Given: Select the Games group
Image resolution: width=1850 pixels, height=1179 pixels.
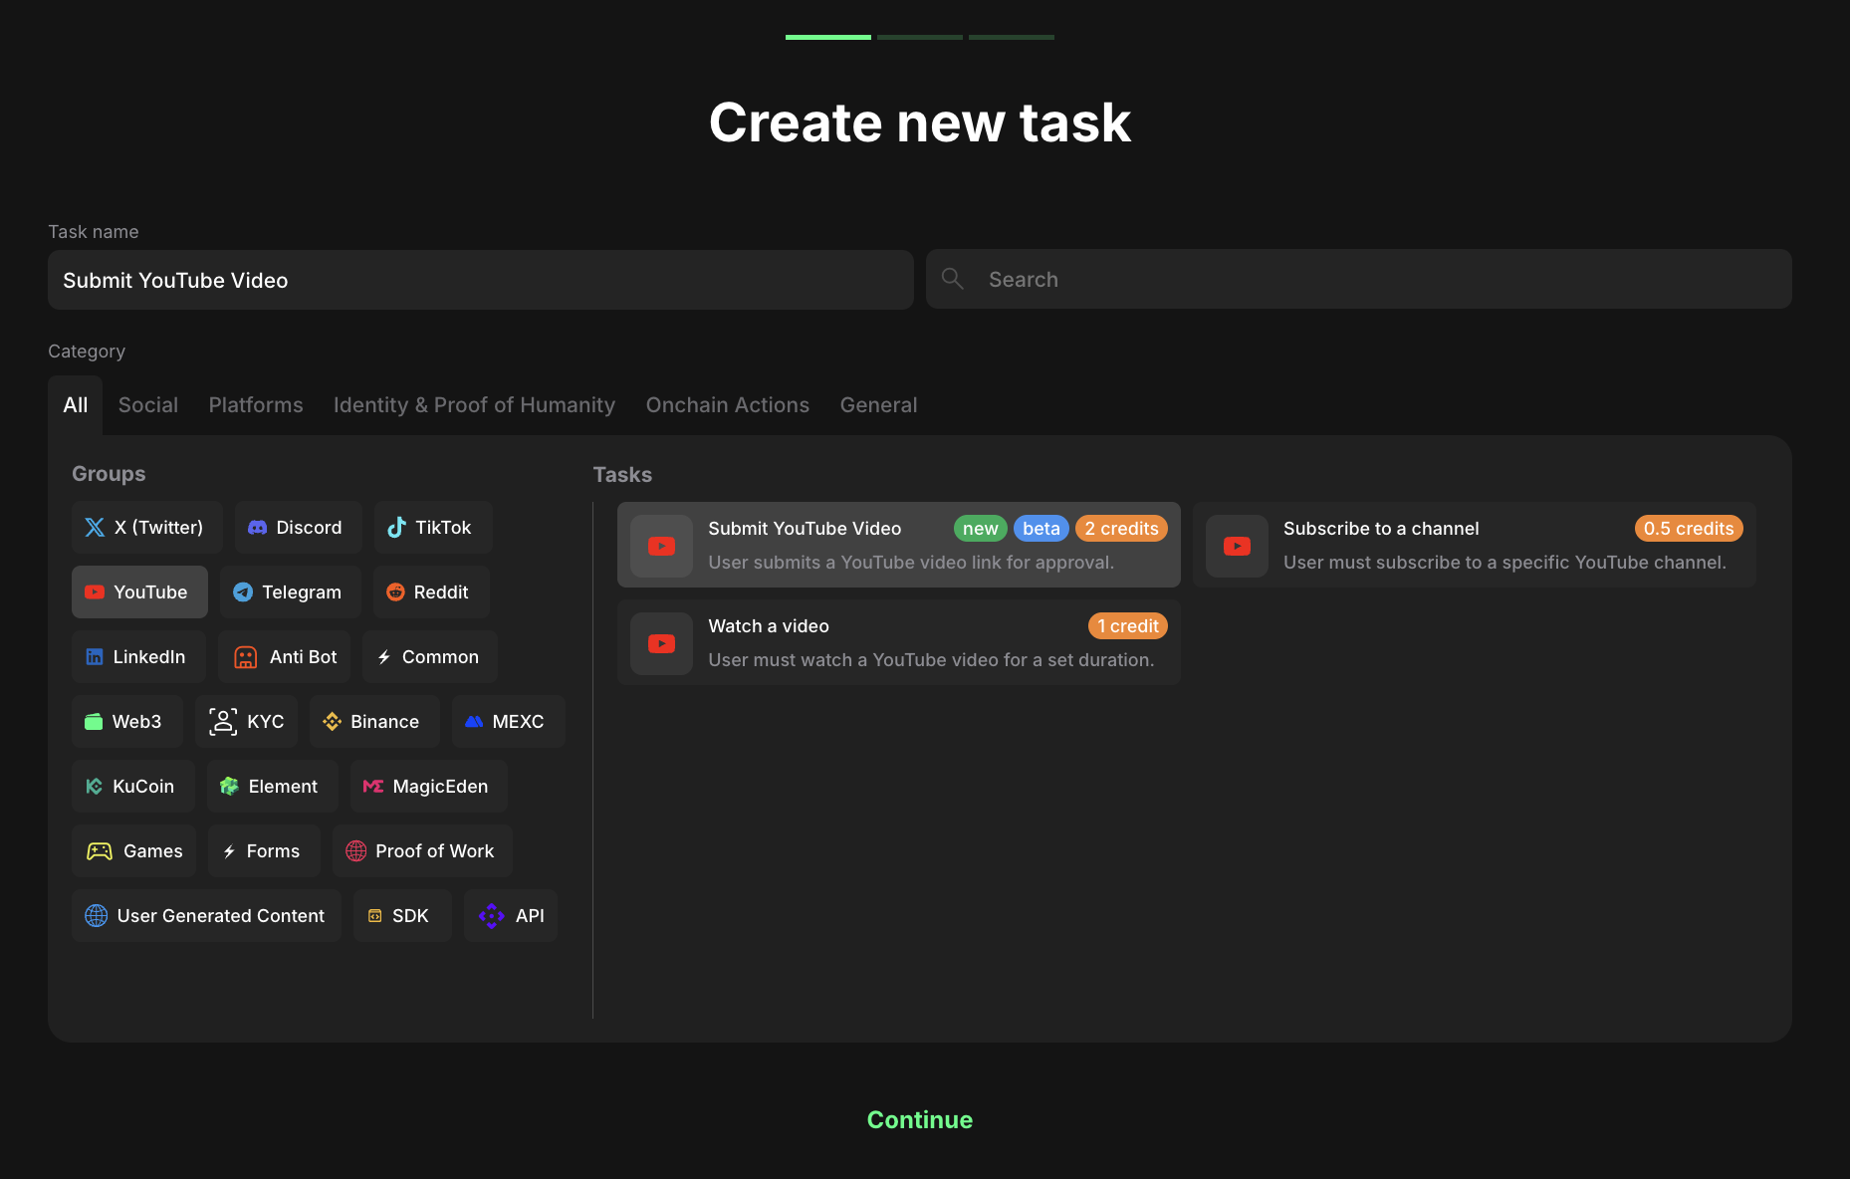Looking at the screenshot, I should pos(133,851).
